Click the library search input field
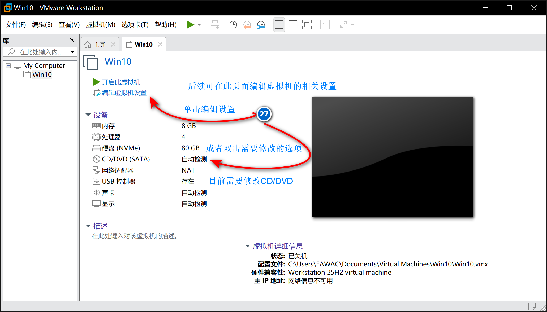 coord(40,52)
